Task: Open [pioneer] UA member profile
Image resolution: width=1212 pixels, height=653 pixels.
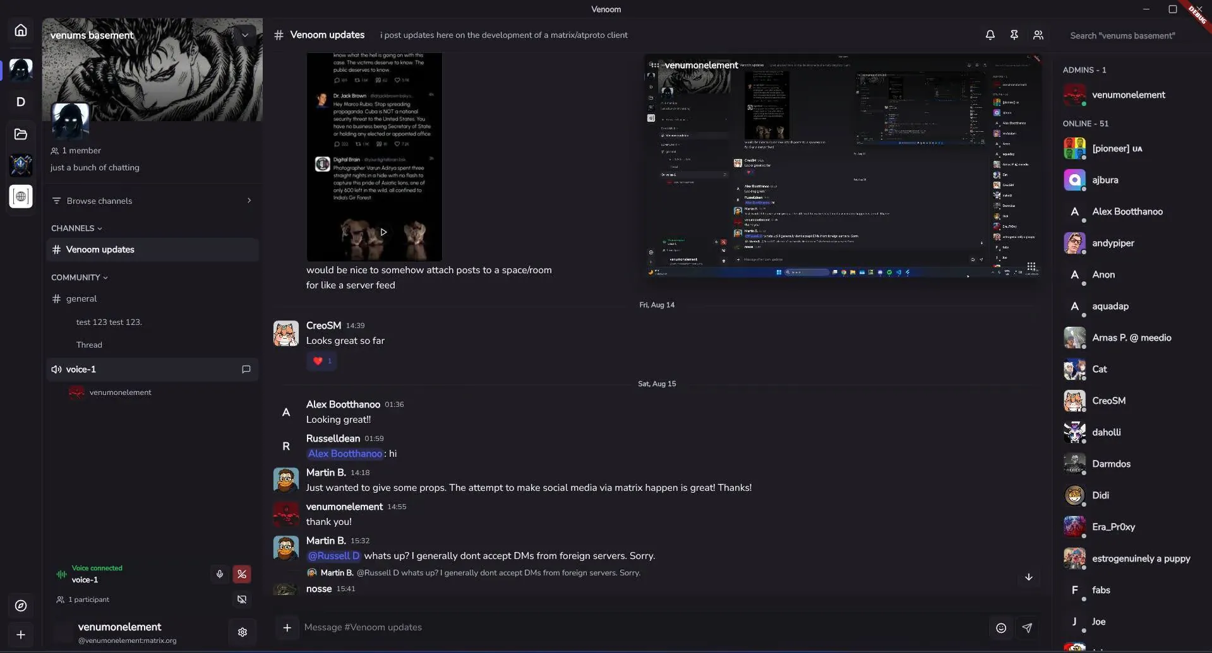Action: 1131,149
